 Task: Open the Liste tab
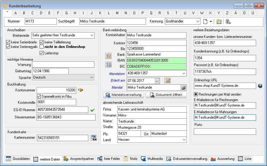(245, 159)
